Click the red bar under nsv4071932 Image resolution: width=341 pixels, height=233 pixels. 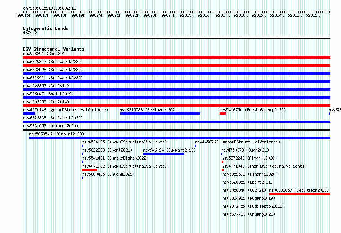(90, 170)
